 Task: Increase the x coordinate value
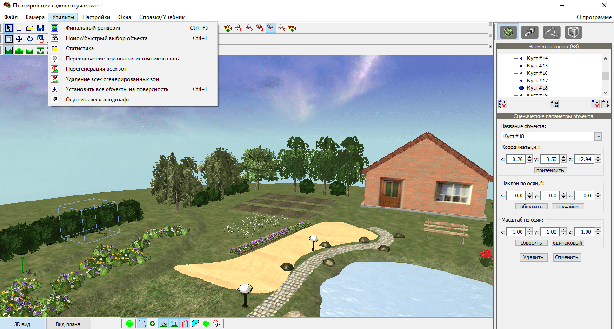pos(529,157)
